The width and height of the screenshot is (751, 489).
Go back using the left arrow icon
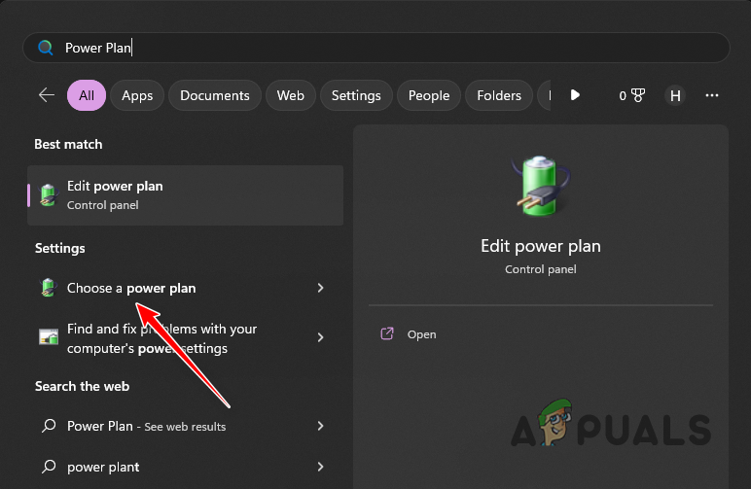coord(47,94)
